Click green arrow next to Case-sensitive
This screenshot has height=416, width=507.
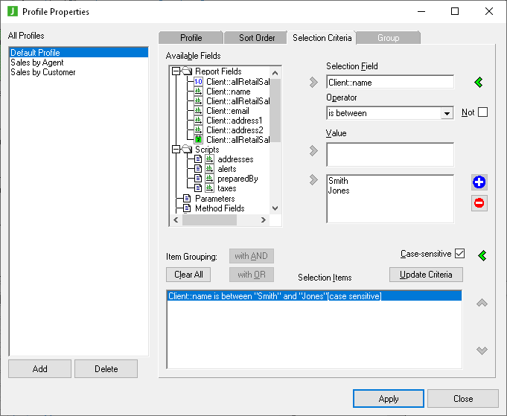(x=482, y=255)
